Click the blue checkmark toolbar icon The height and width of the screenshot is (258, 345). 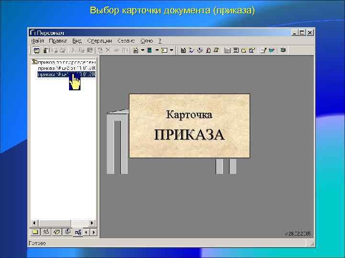click(191, 51)
